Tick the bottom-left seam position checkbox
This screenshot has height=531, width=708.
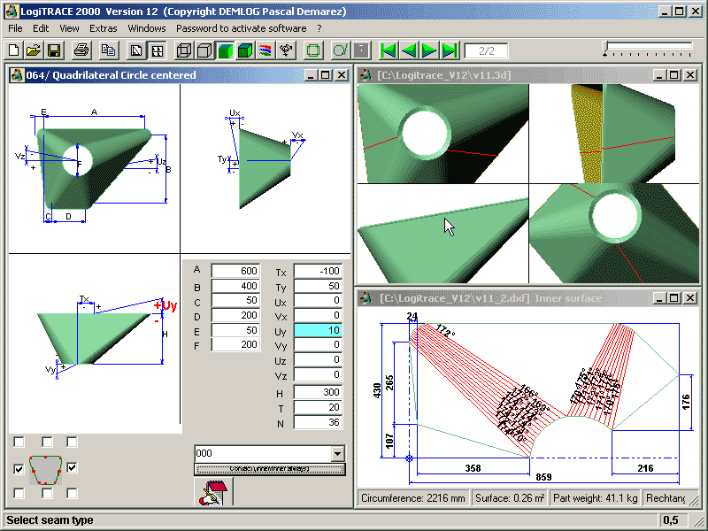pyautogui.click(x=19, y=493)
